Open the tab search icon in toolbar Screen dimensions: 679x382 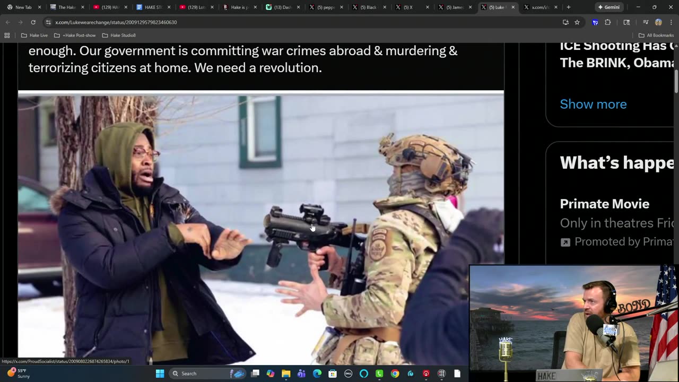pos(626,22)
